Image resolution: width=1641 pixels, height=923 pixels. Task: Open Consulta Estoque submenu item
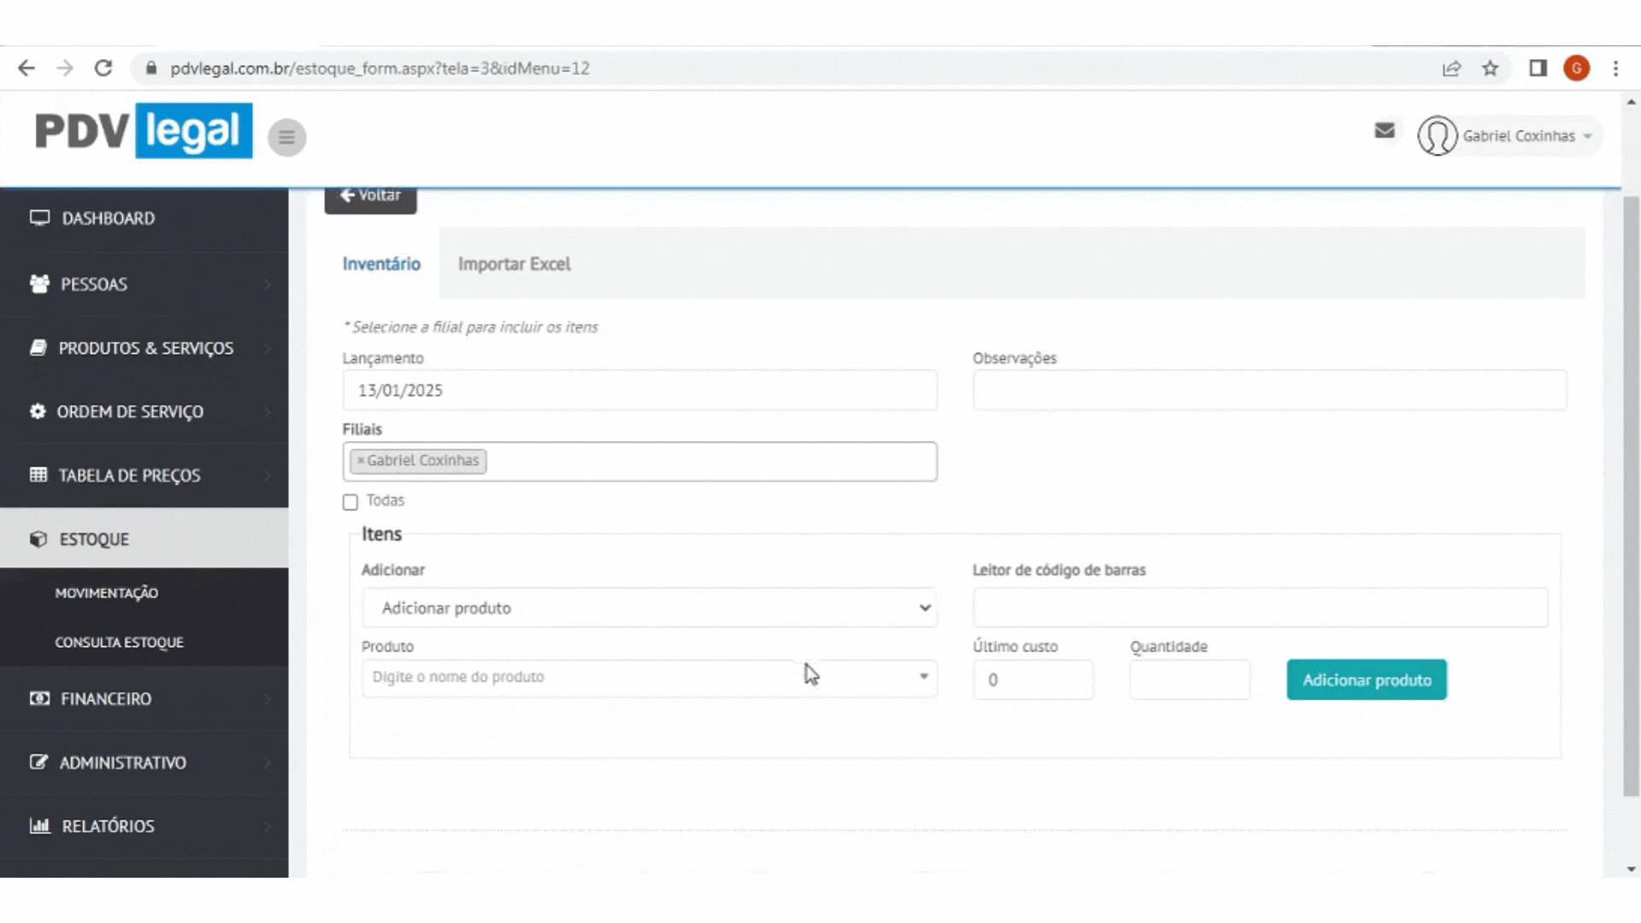coord(119,642)
